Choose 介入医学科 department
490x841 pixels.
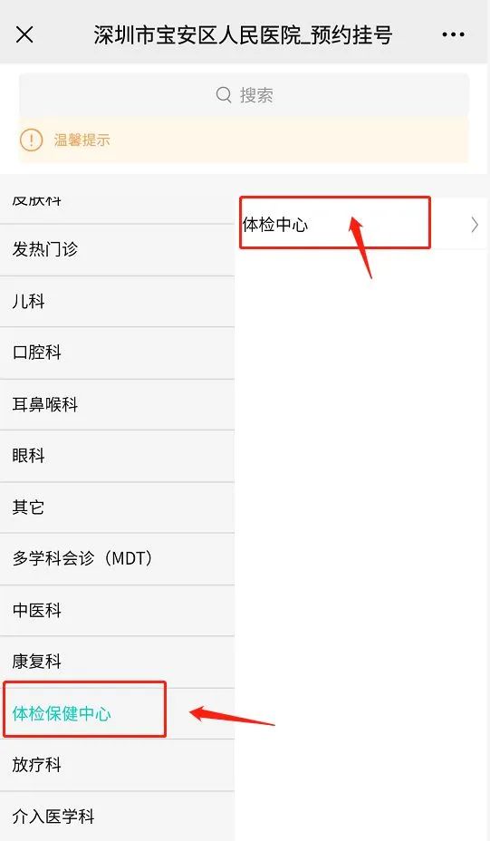[117, 816]
